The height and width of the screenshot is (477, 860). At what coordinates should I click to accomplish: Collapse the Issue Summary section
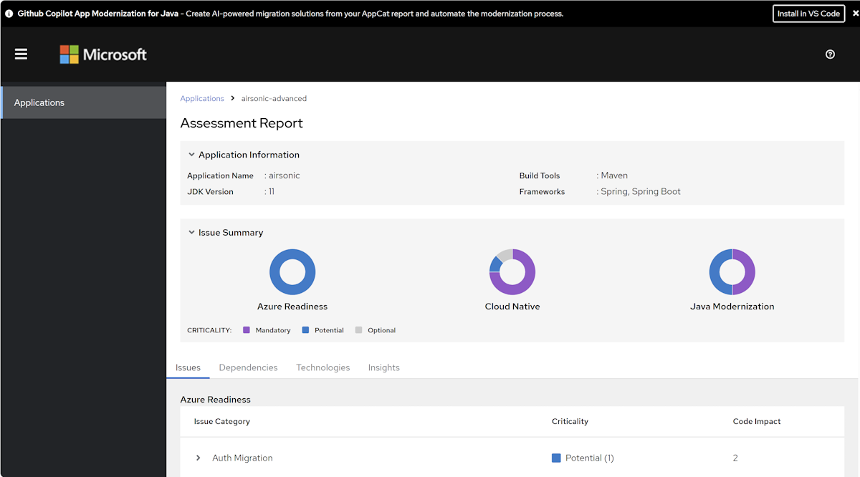click(x=191, y=233)
